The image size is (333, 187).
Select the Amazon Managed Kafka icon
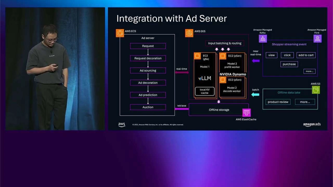(x=263, y=39)
